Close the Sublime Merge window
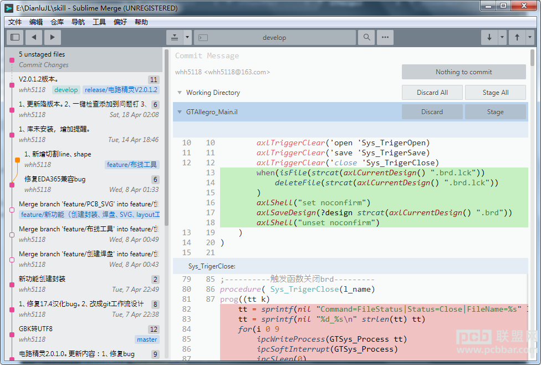The width and height of the screenshot is (541, 365). 524,6
